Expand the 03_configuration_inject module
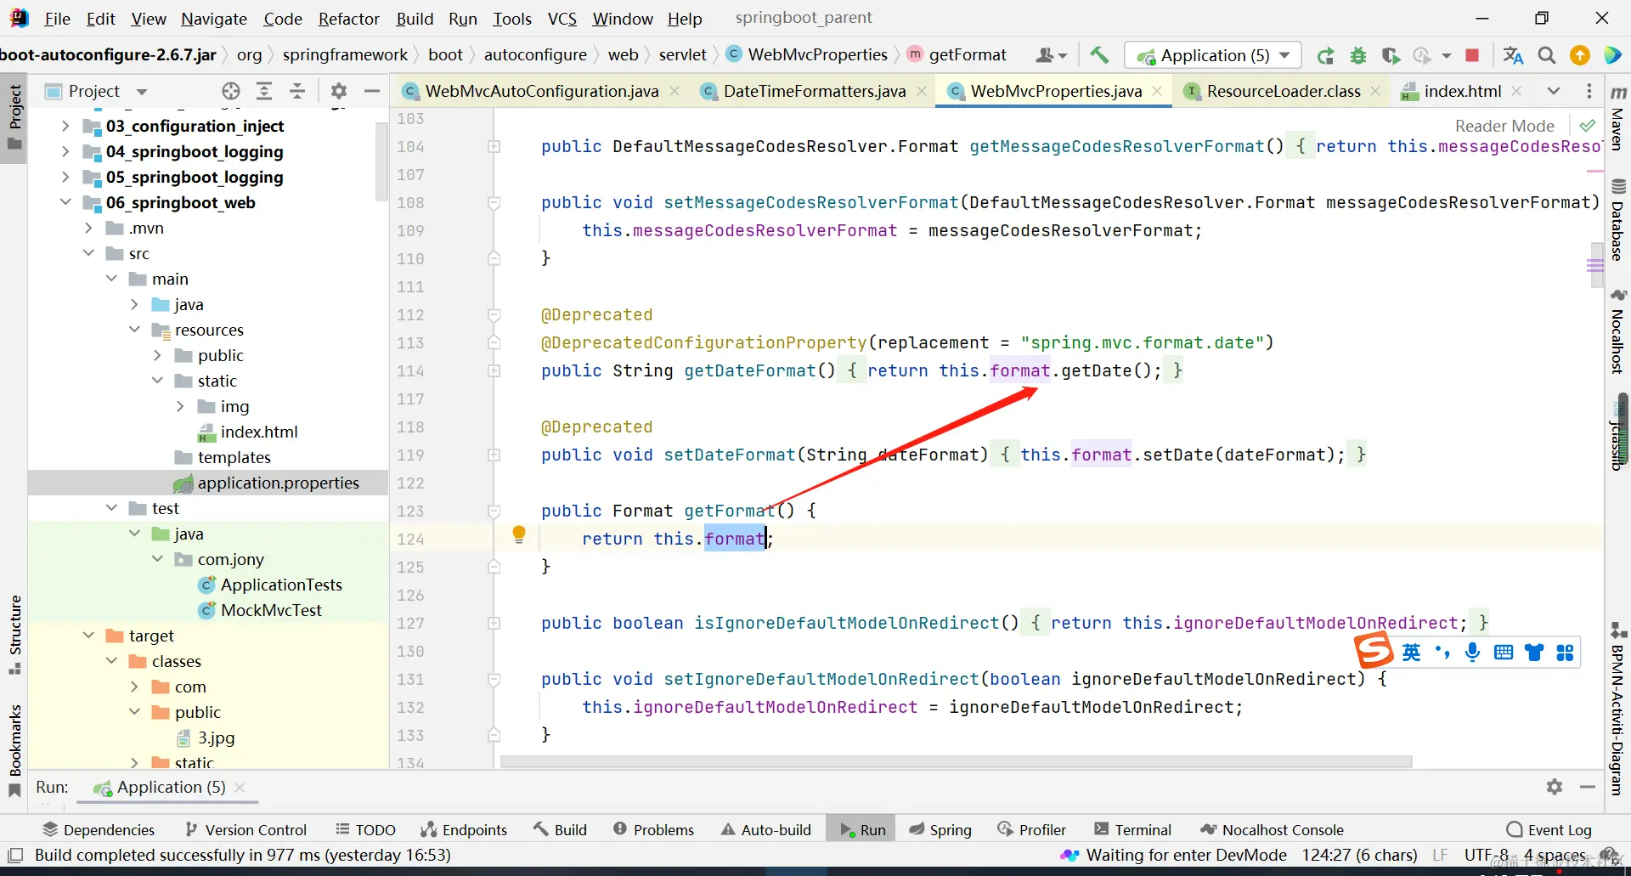This screenshot has height=876, width=1631. [x=65, y=126]
